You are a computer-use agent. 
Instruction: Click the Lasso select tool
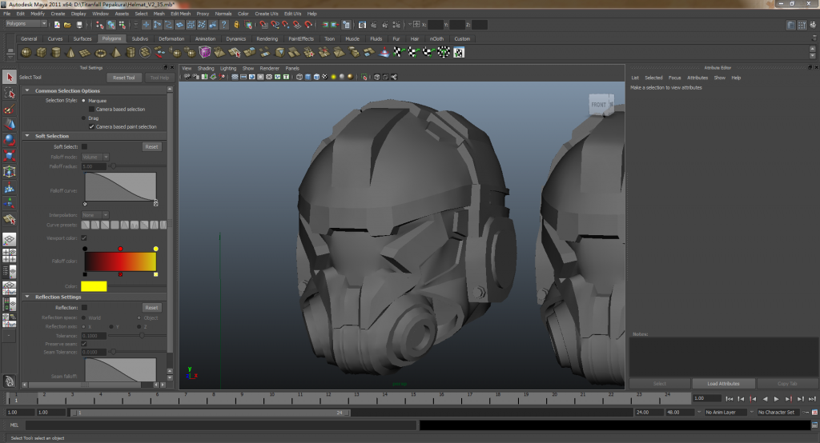[x=9, y=94]
